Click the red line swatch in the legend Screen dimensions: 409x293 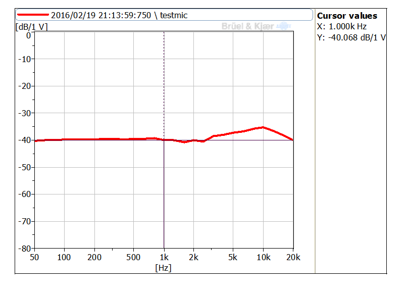tap(33, 15)
